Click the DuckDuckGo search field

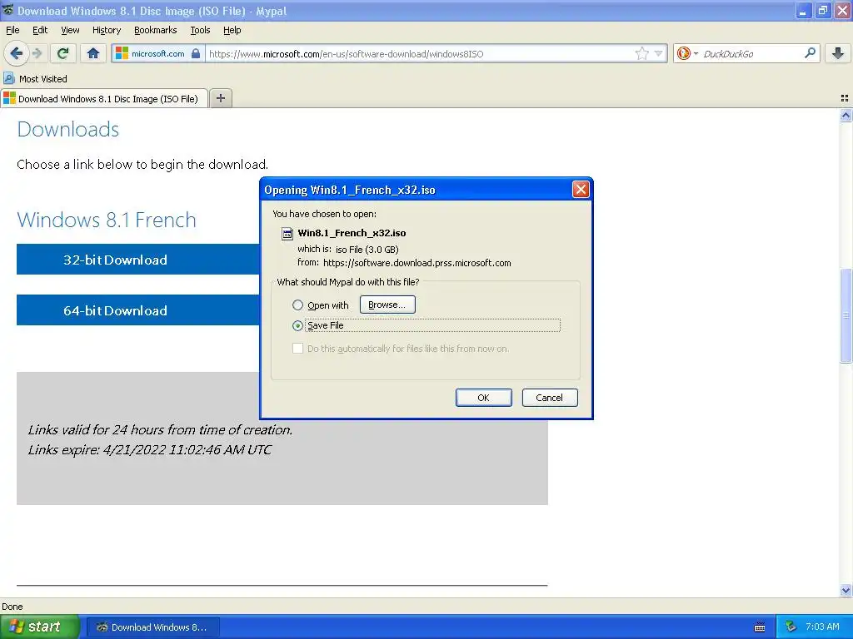click(x=751, y=53)
